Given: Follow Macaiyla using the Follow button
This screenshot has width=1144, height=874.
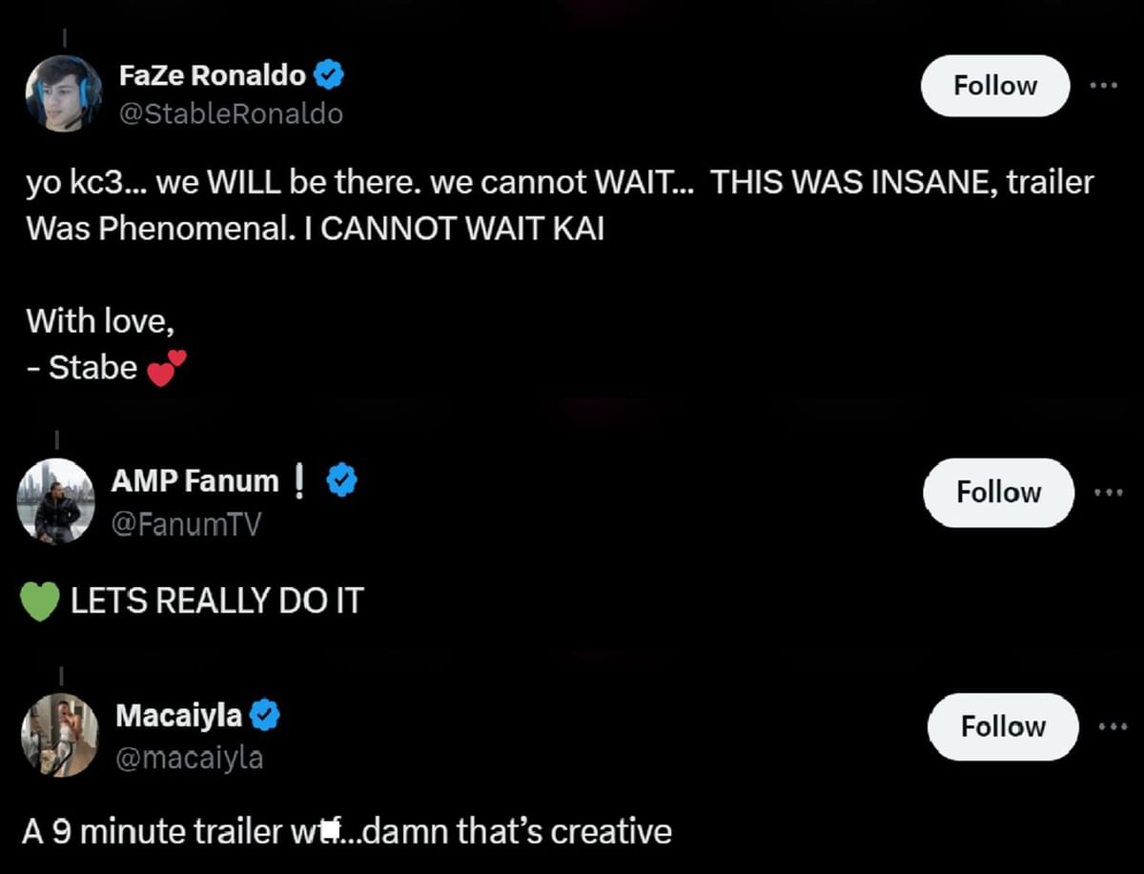Looking at the screenshot, I should [x=1002, y=726].
